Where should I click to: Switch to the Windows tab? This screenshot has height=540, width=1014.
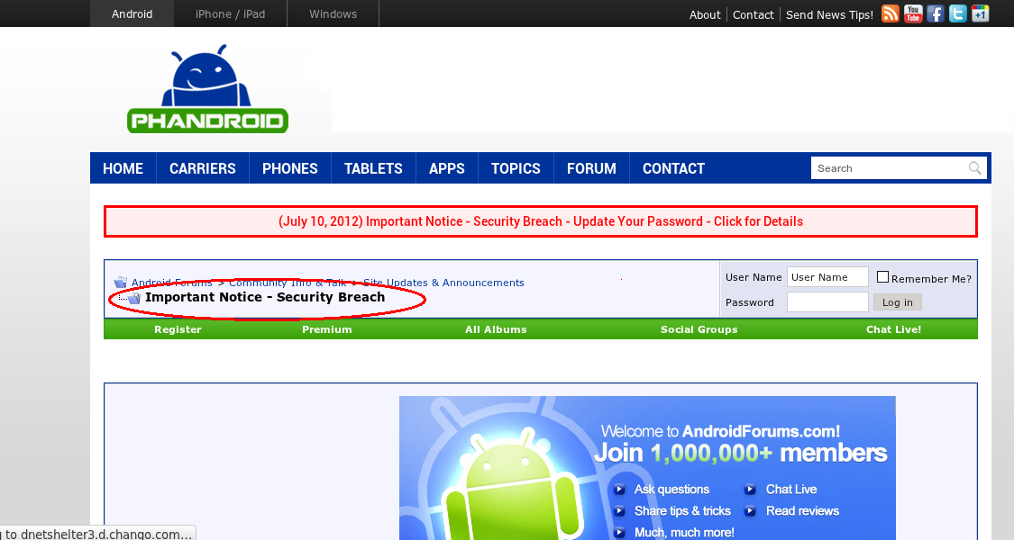point(333,13)
